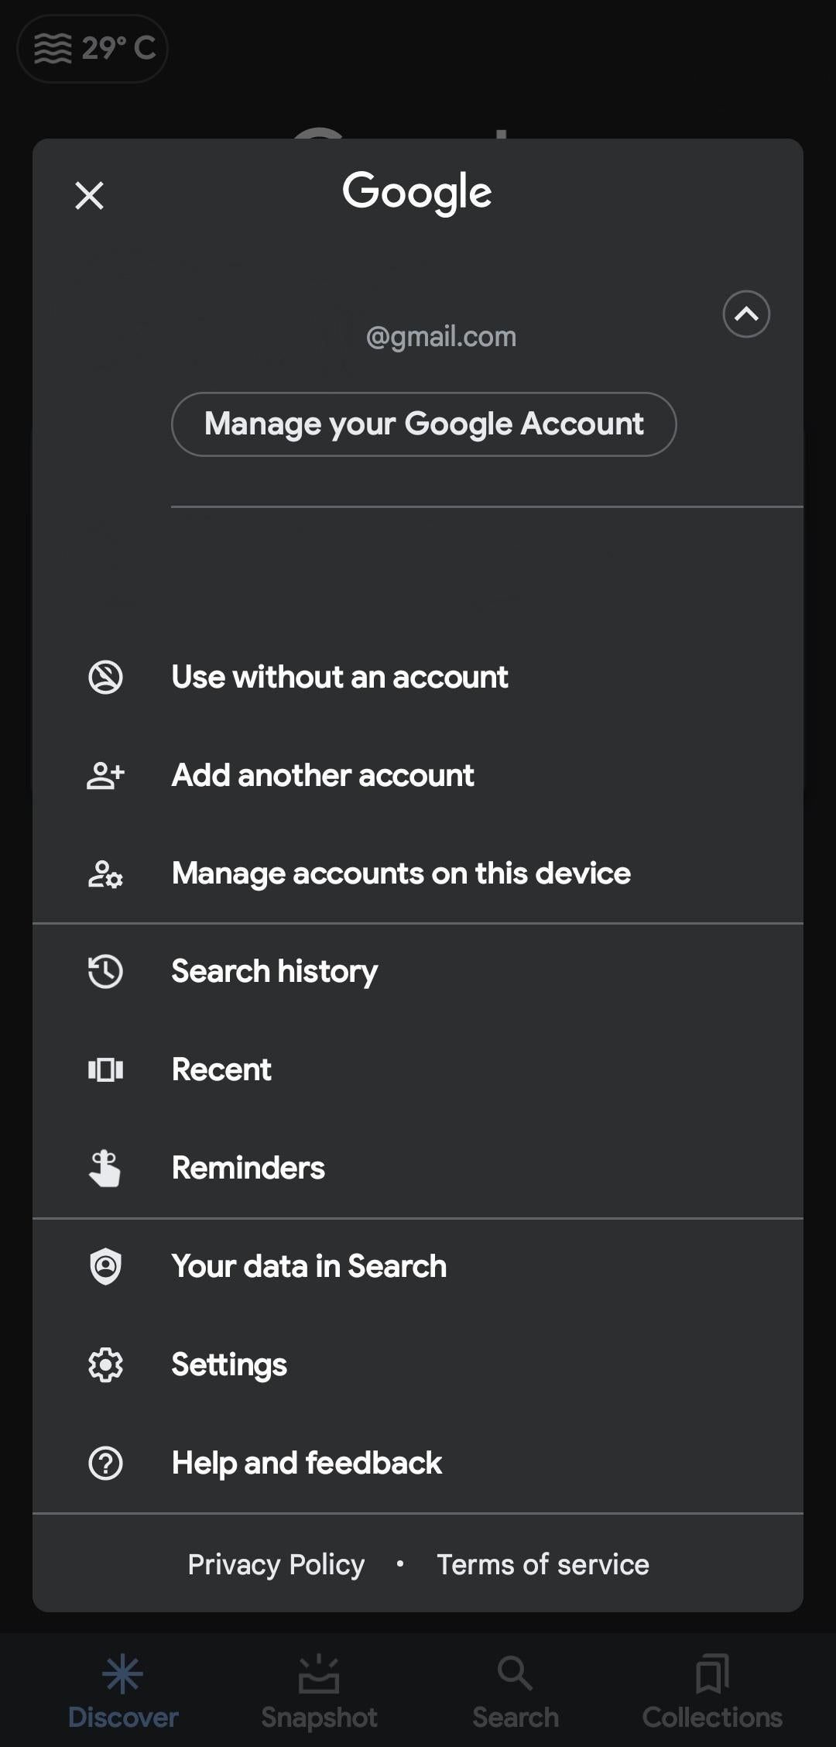Select the Search history clock icon

[x=104, y=971]
